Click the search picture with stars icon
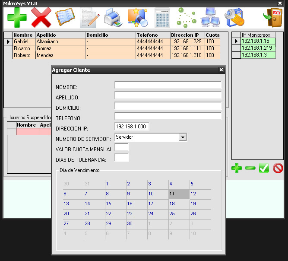 click(x=138, y=18)
